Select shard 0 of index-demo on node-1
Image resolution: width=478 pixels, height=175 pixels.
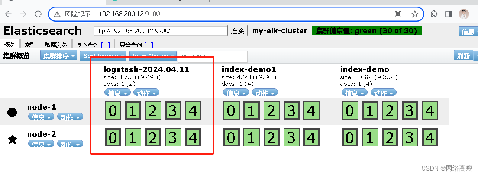350,111
